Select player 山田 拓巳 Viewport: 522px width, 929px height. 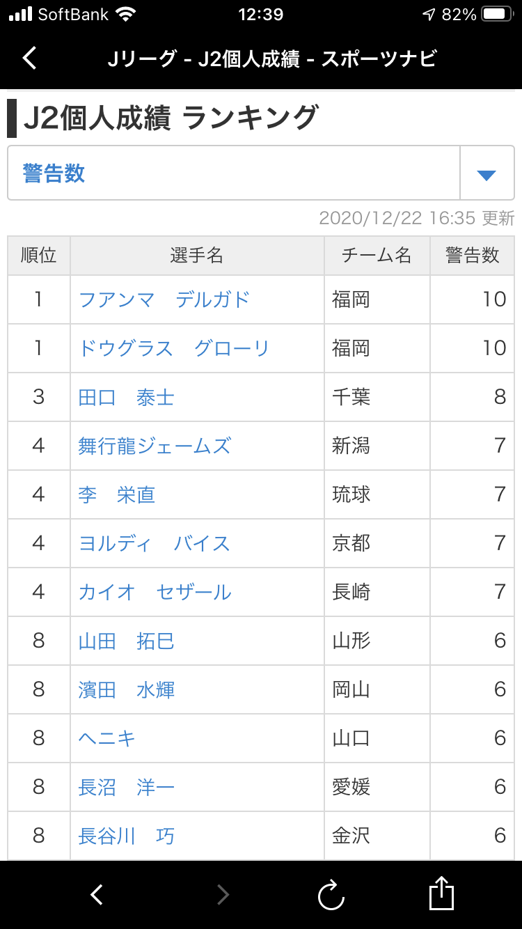[x=127, y=641]
